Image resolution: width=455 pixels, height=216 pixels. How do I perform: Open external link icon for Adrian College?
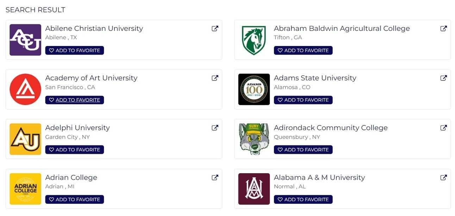pos(215,177)
